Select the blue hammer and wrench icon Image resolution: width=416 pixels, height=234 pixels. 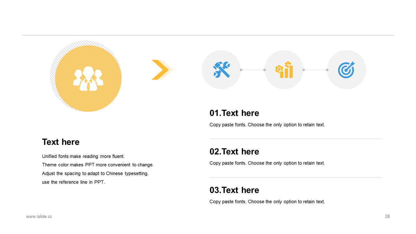[221, 70]
